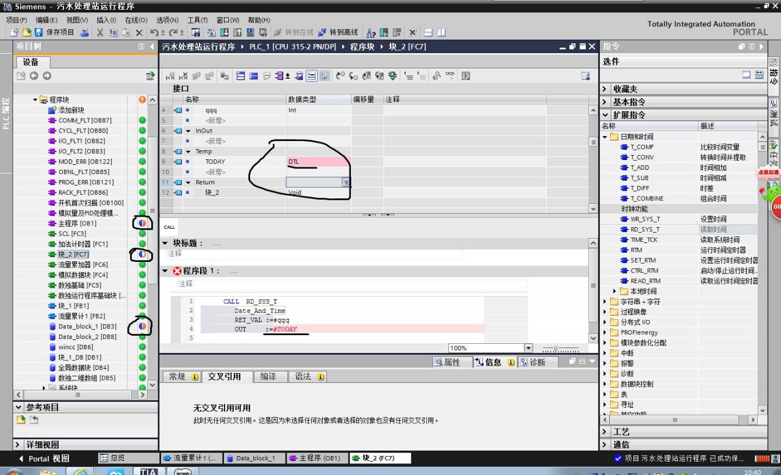Collapse the 项目树 panel with arrow
The image size is (781, 475).
(x=151, y=46)
